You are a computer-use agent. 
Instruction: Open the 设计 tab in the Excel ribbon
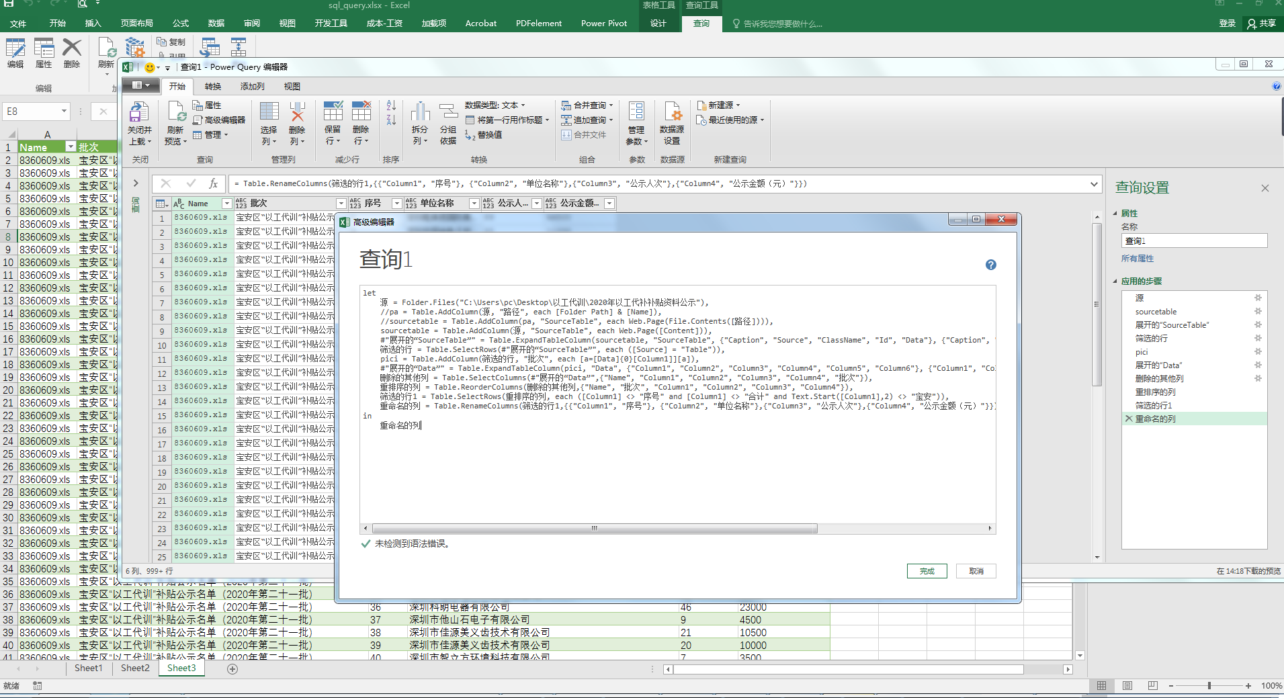pyautogui.click(x=658, y=24)
